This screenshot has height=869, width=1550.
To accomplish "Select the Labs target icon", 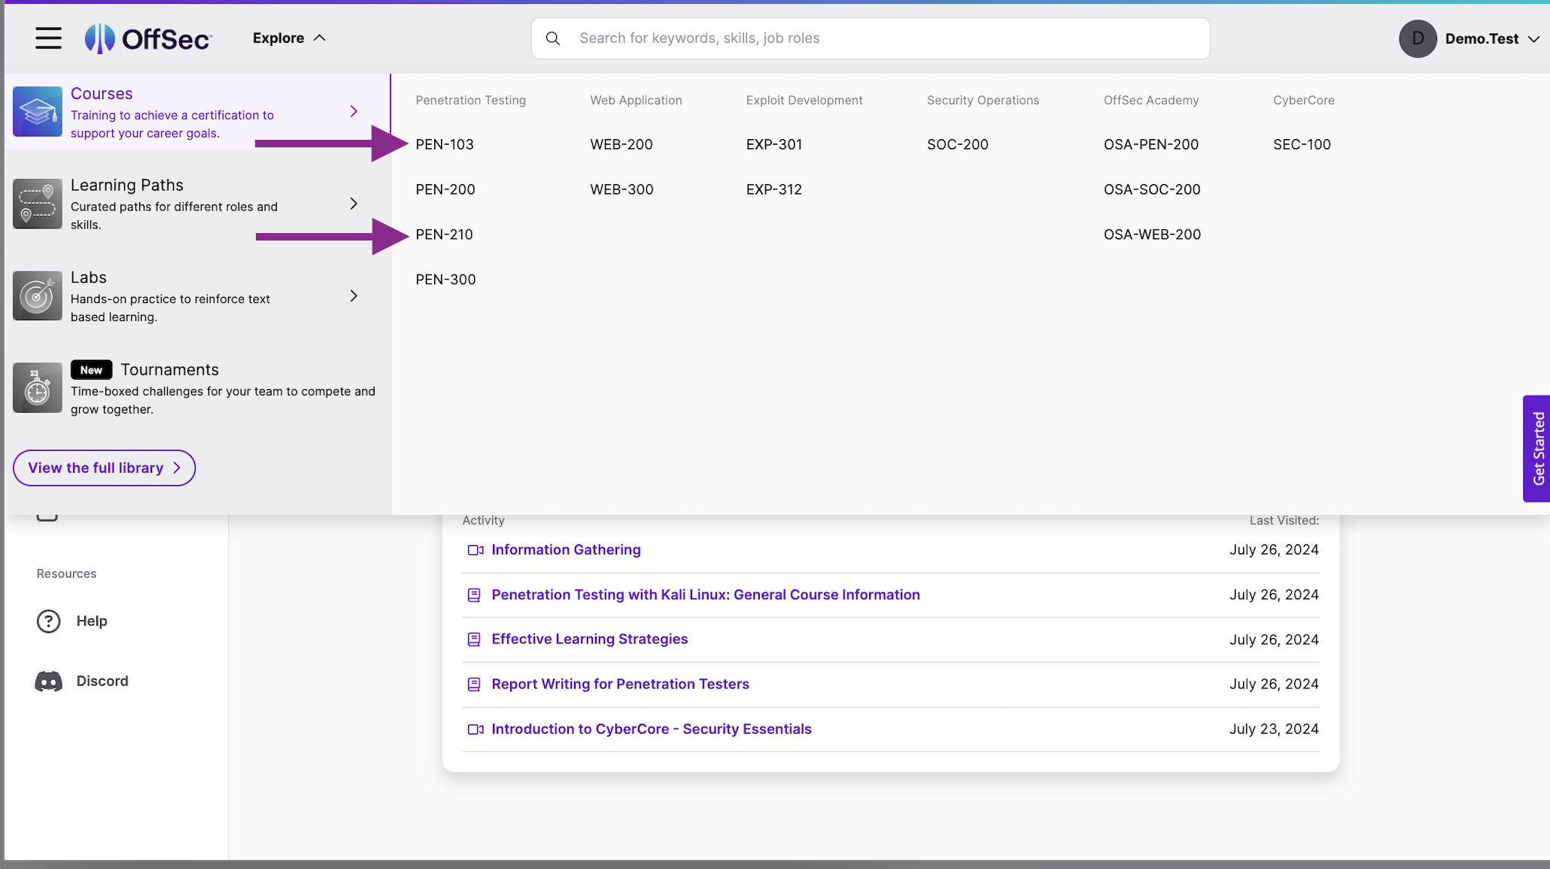I will 37,295.
